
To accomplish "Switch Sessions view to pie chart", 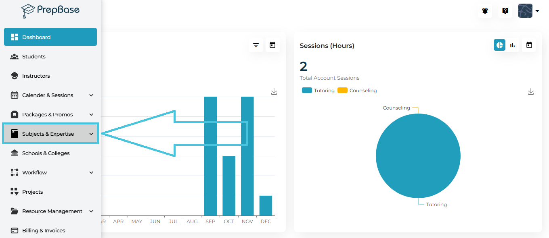I will 500,45.
